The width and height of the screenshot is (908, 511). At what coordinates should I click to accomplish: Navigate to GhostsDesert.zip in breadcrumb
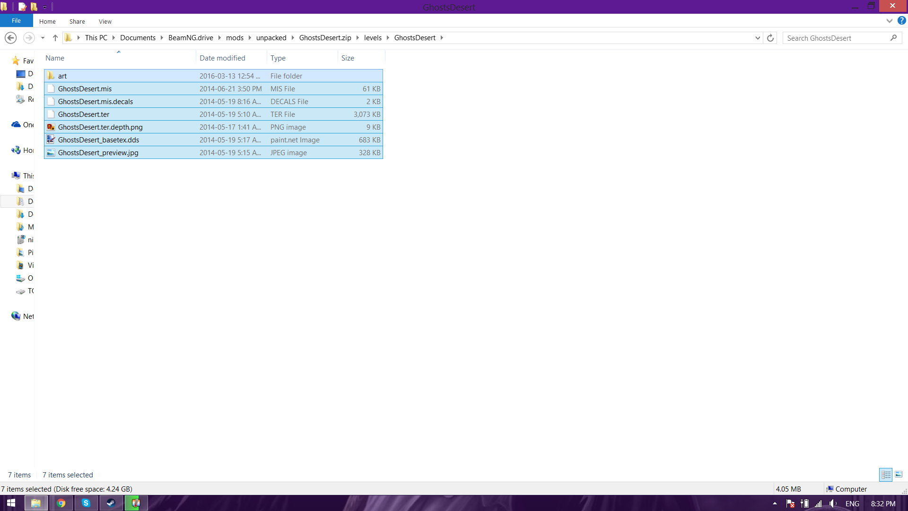click(x=325, y=38)
